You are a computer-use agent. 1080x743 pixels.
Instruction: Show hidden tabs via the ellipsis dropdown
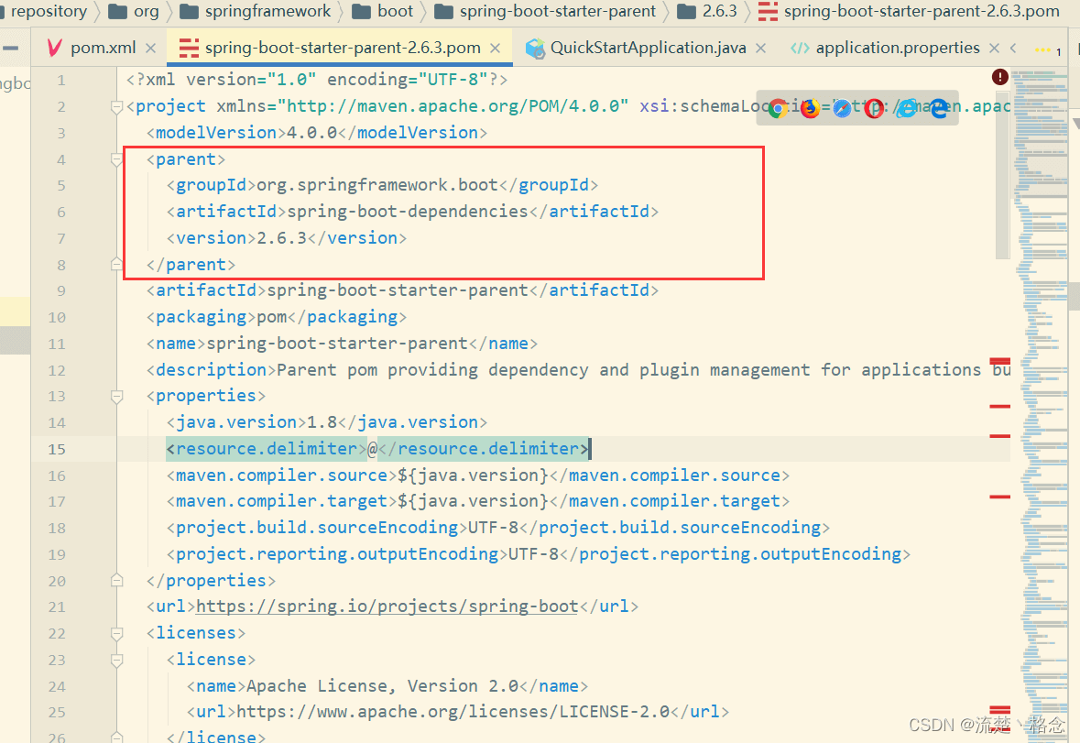1048,49
